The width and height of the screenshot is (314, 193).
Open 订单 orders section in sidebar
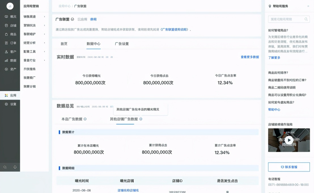pyautogui.click(x=10, y=43)
